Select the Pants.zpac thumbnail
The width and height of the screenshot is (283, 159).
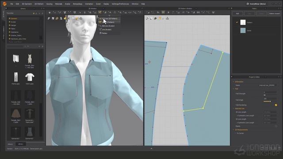[16, 77]
